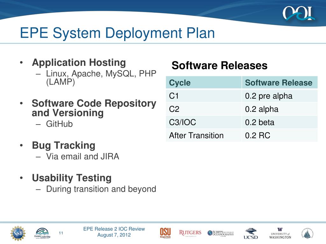
Task: Select the Usability Testing heading
Action: point(72,178)
